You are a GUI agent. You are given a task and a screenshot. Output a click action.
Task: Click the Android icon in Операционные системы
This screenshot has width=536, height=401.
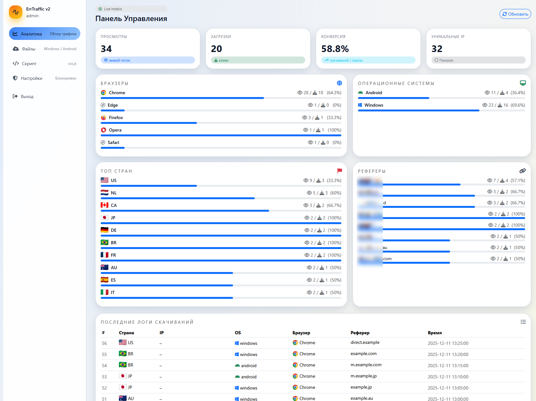click(x=361, y=93)
